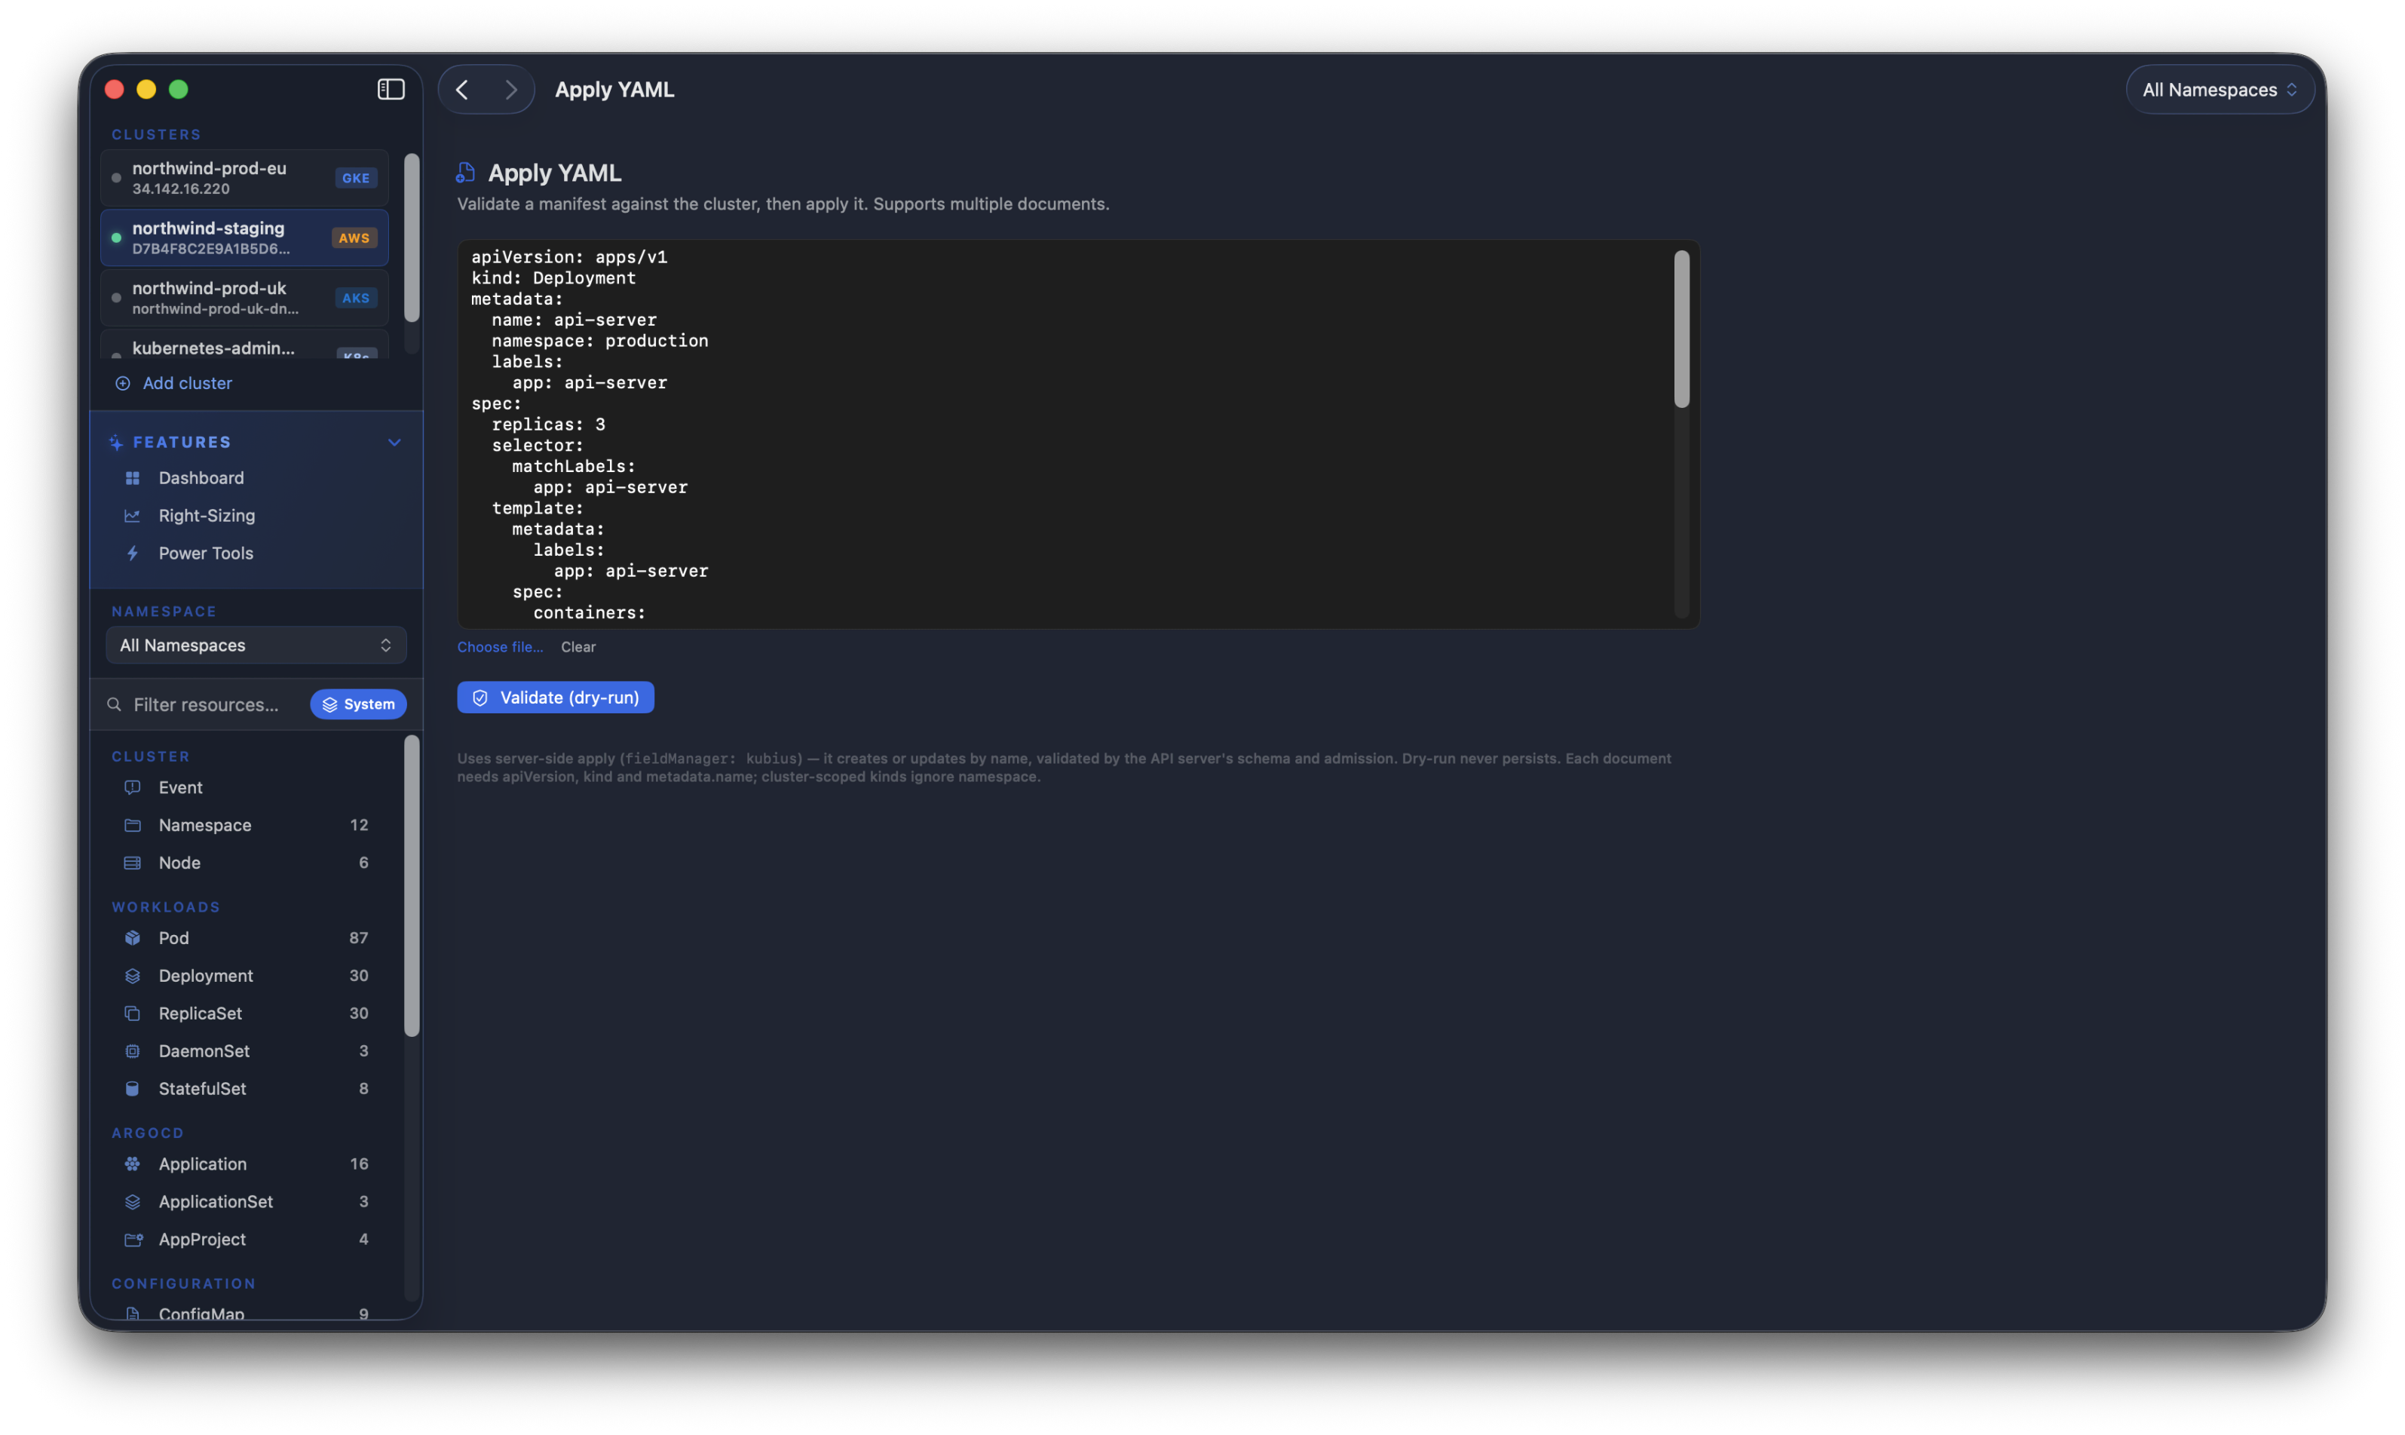Click the Power Tools lightning icon
This screenshot has width=2405, height=1435.
pyautogui.click(x=133, y=553)
